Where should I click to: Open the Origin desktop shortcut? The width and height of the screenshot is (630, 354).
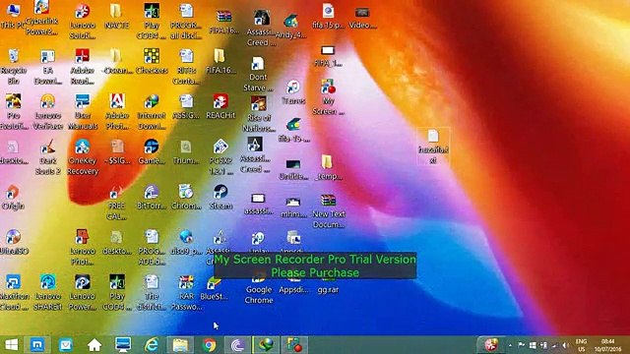click(13, 197)
